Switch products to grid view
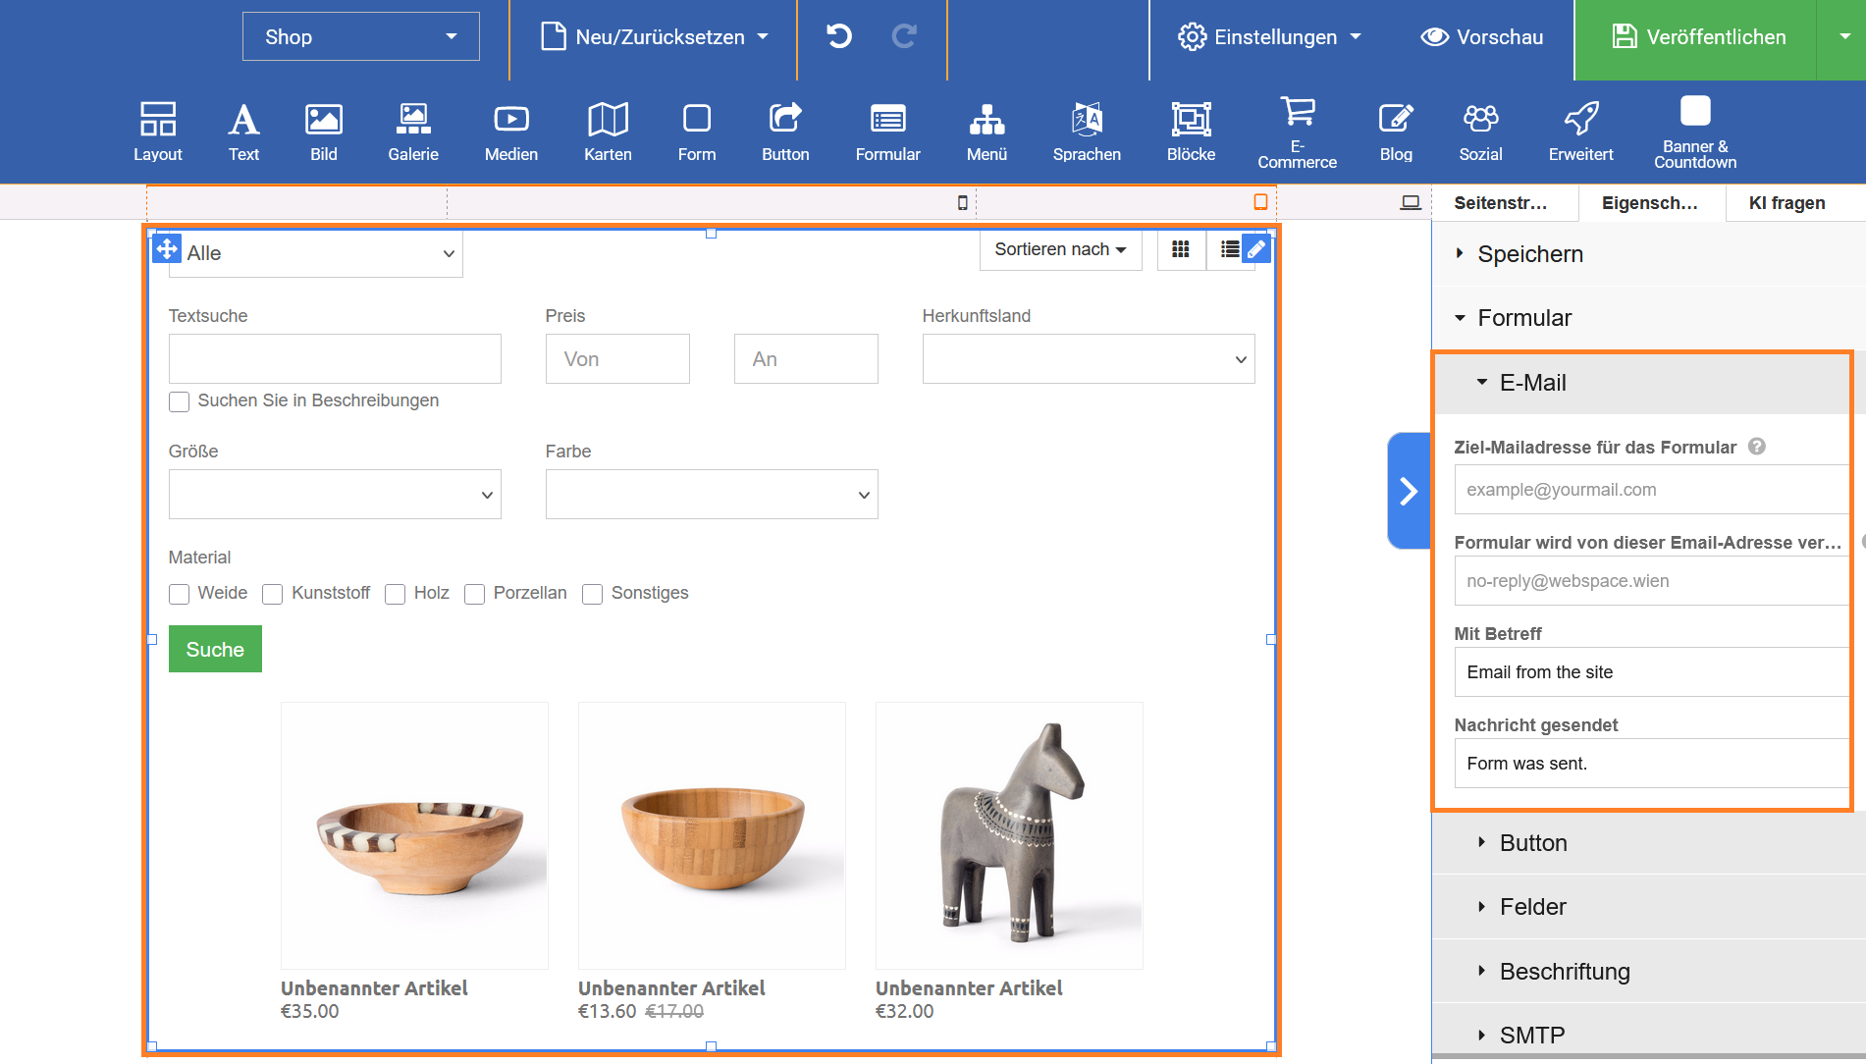This screenshot has width=1866, height=1064. click(1181, 249)
